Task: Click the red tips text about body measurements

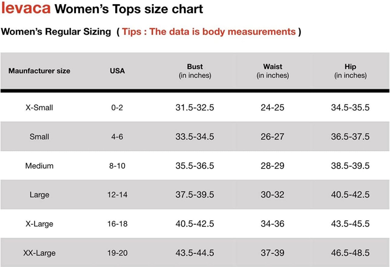Action: pos(209,32)
